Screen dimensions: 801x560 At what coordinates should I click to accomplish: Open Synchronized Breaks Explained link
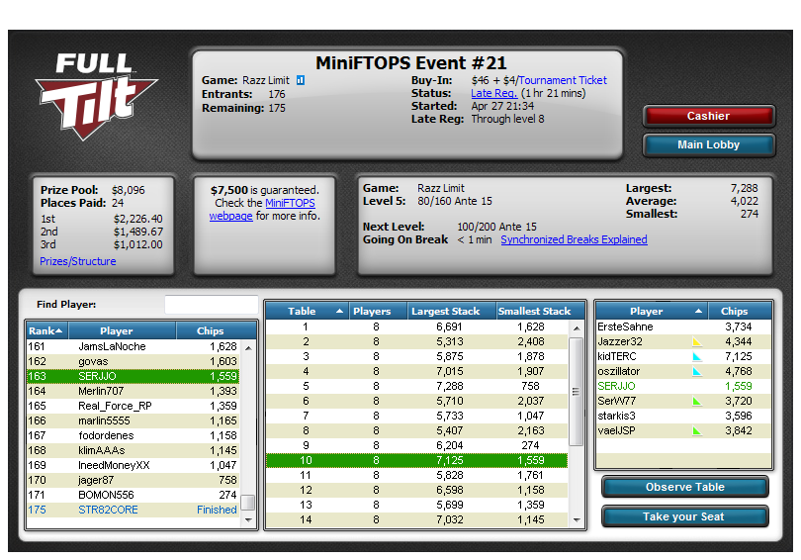tap(574, 239)
